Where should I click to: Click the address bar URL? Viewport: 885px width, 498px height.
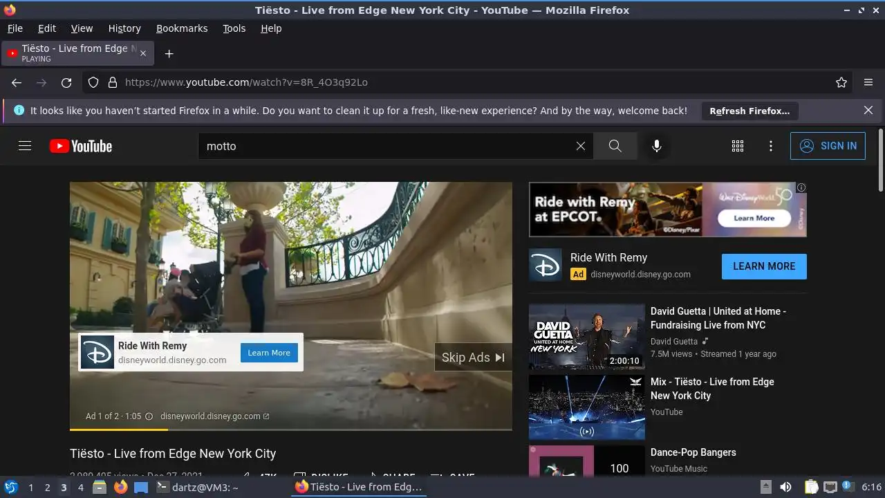(246, 82)
